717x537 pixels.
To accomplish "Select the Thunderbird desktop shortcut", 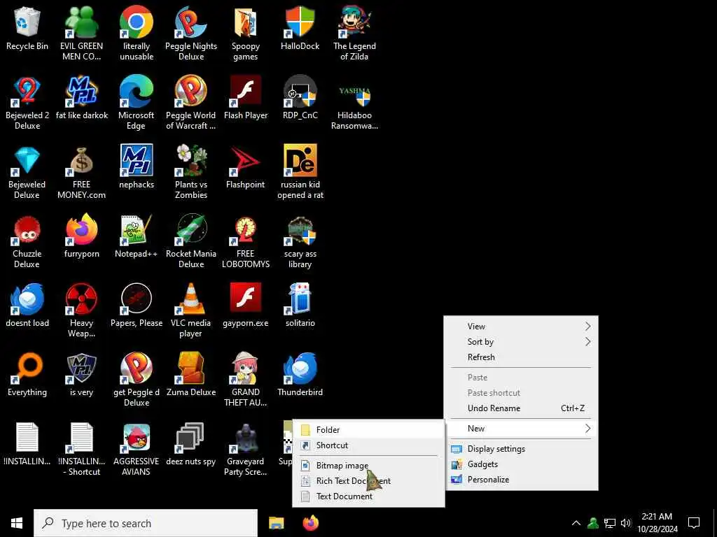I will click(x=300, y=375).
